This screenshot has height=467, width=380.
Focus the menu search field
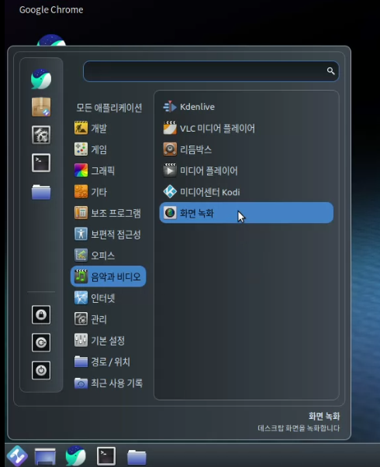click(x=211, y=71)
